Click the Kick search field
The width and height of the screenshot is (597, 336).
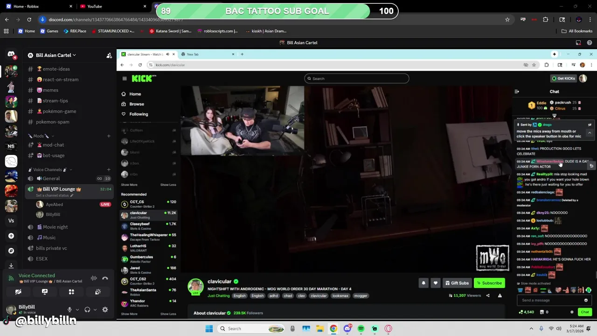(357, 78)
